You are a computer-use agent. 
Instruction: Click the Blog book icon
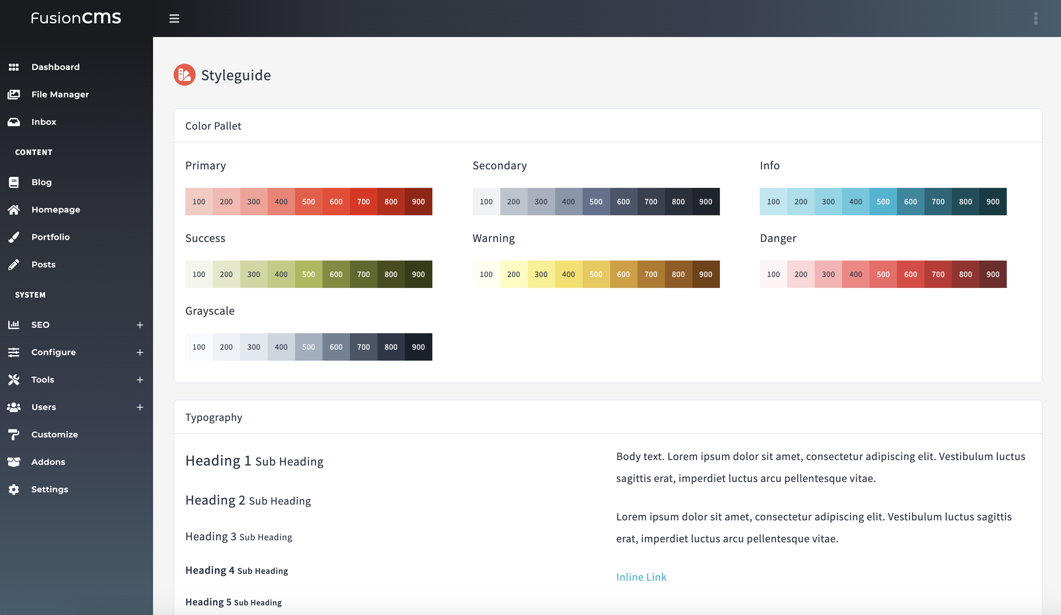point(13,182)
